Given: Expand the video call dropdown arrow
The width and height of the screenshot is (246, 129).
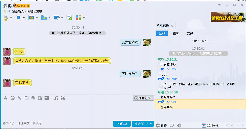Looking at the screenshot, I should pos(24,18).
